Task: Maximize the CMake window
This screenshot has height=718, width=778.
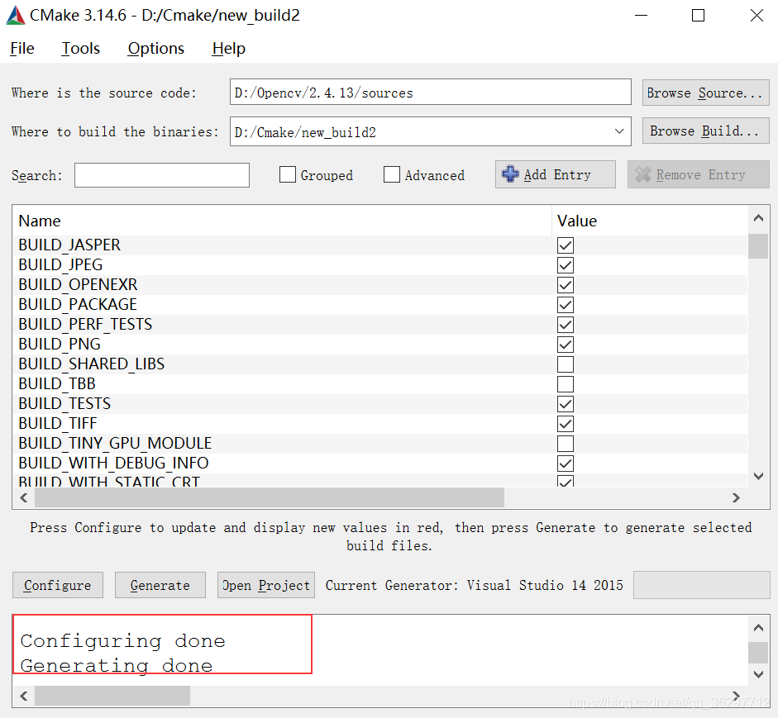Action: point(698,16)
